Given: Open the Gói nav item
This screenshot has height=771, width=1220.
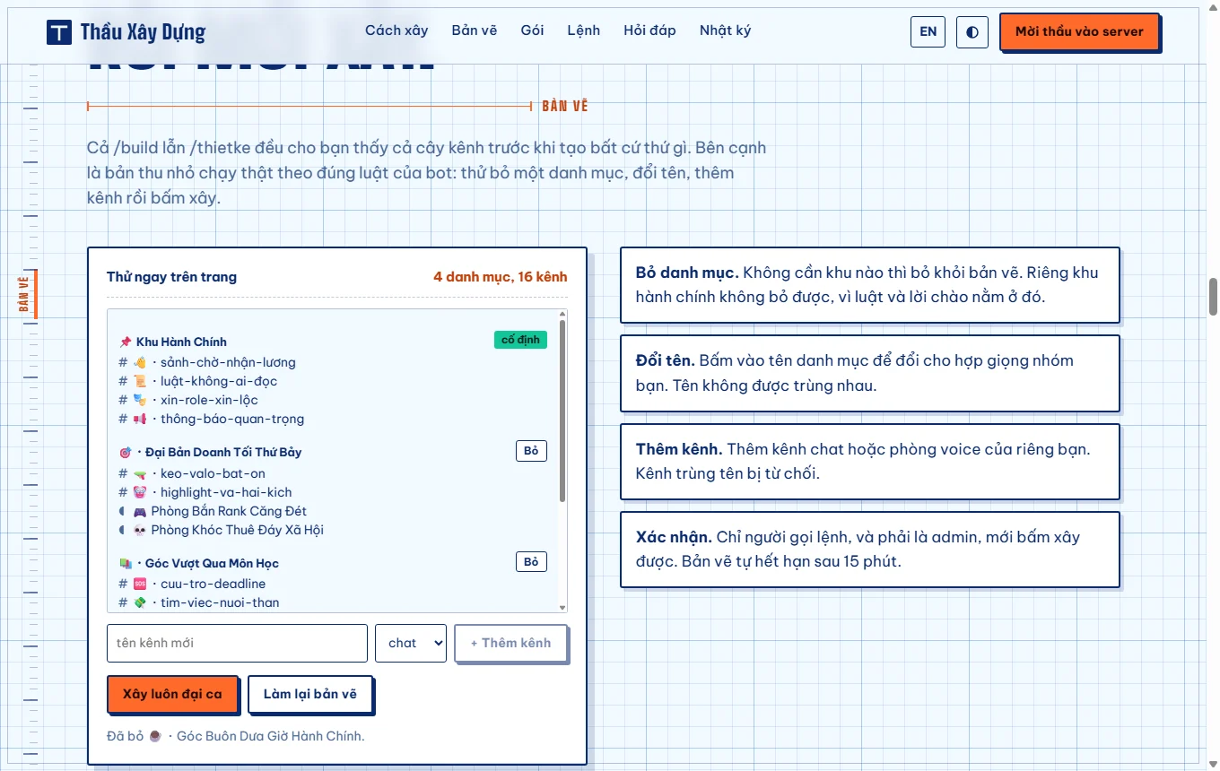Looking at the screenshot, I should pos(532,30).
